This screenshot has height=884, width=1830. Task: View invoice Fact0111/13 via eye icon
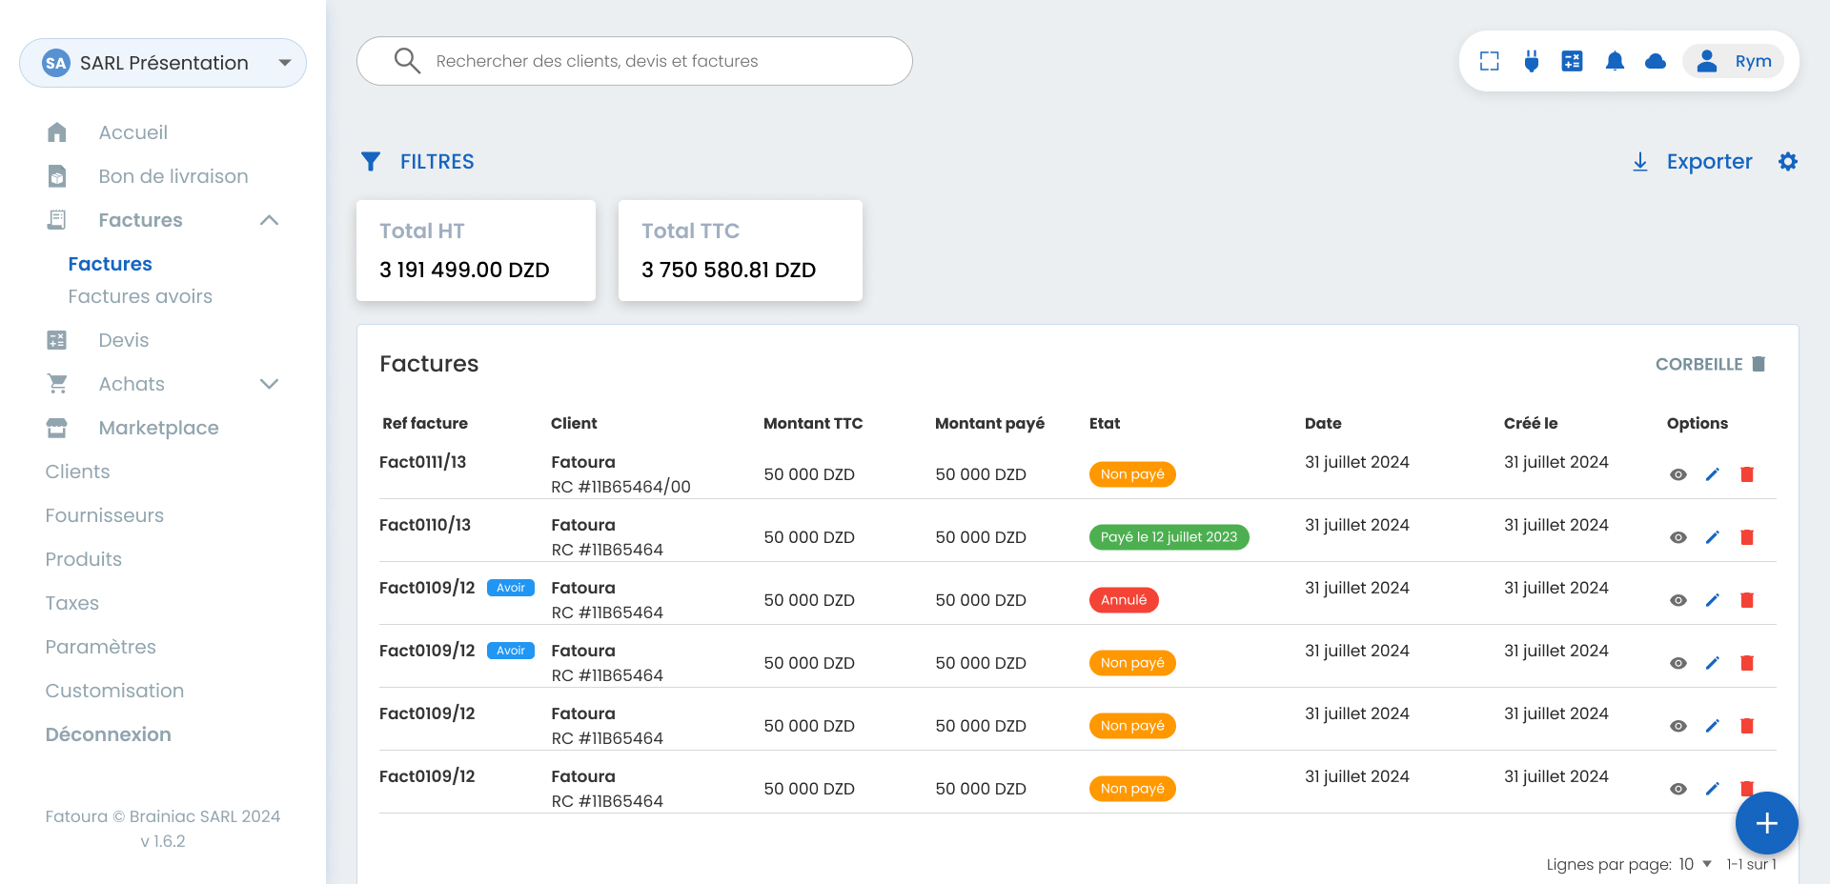1677,474
